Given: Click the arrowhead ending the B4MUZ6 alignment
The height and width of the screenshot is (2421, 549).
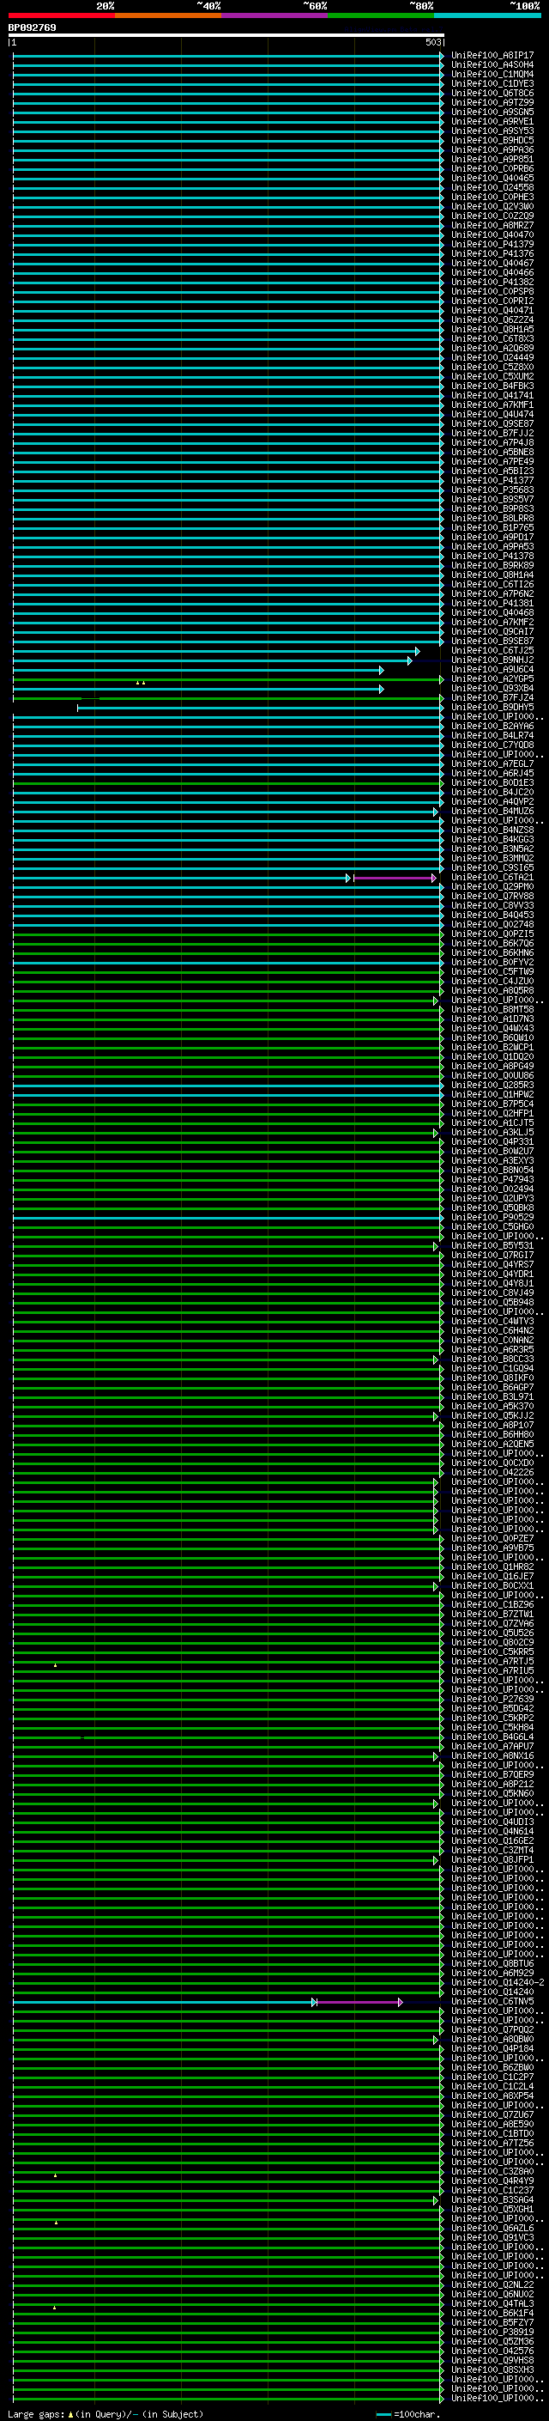Looking at the screenshot, I should point(437,812).
